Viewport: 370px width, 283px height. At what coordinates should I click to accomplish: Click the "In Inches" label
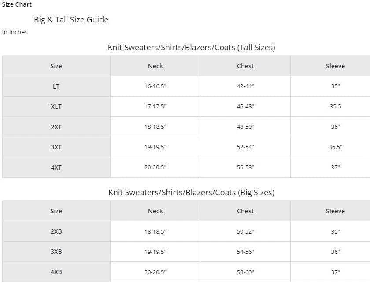tap(15, 32)
